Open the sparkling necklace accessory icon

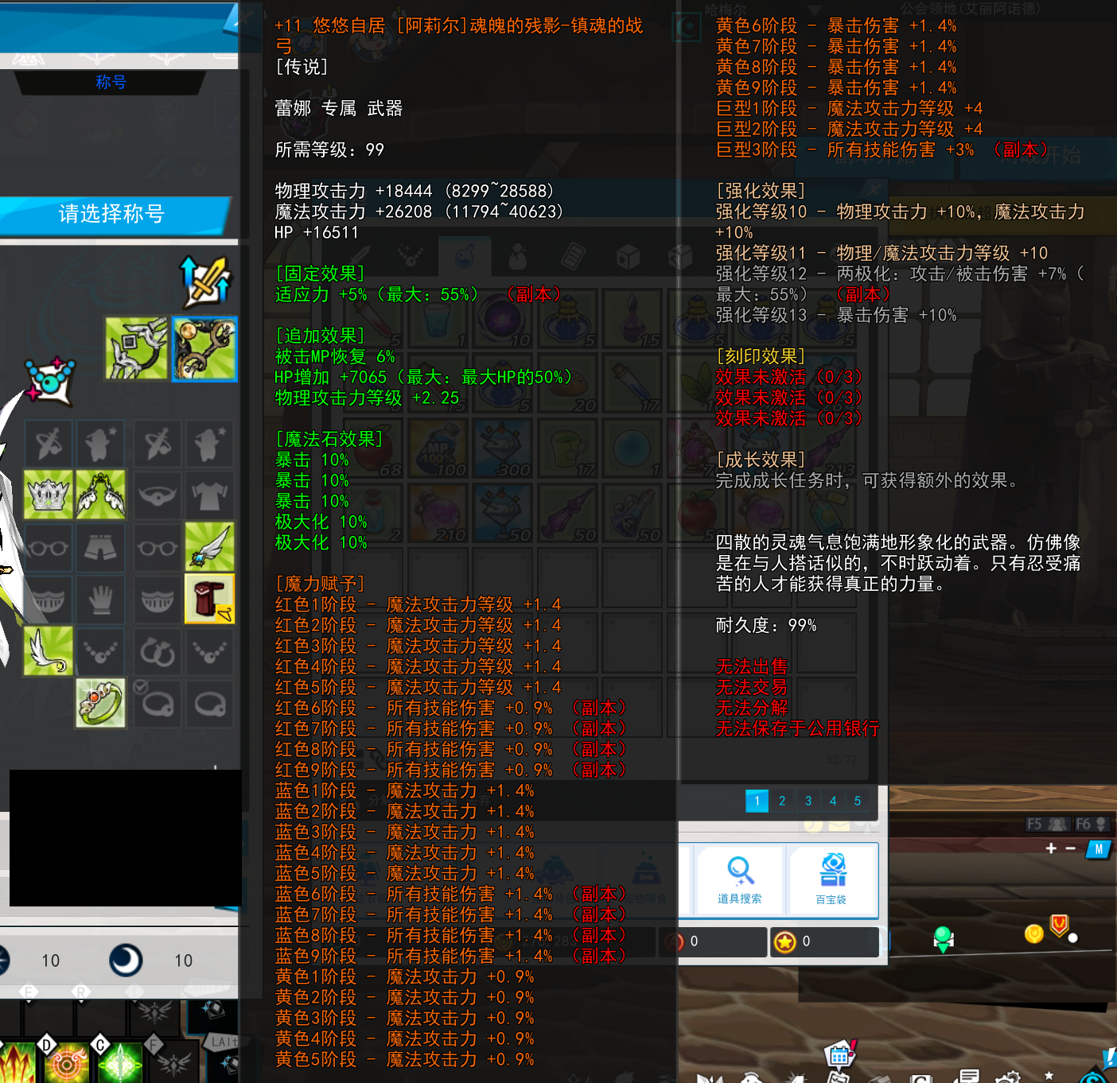[50, 381]
